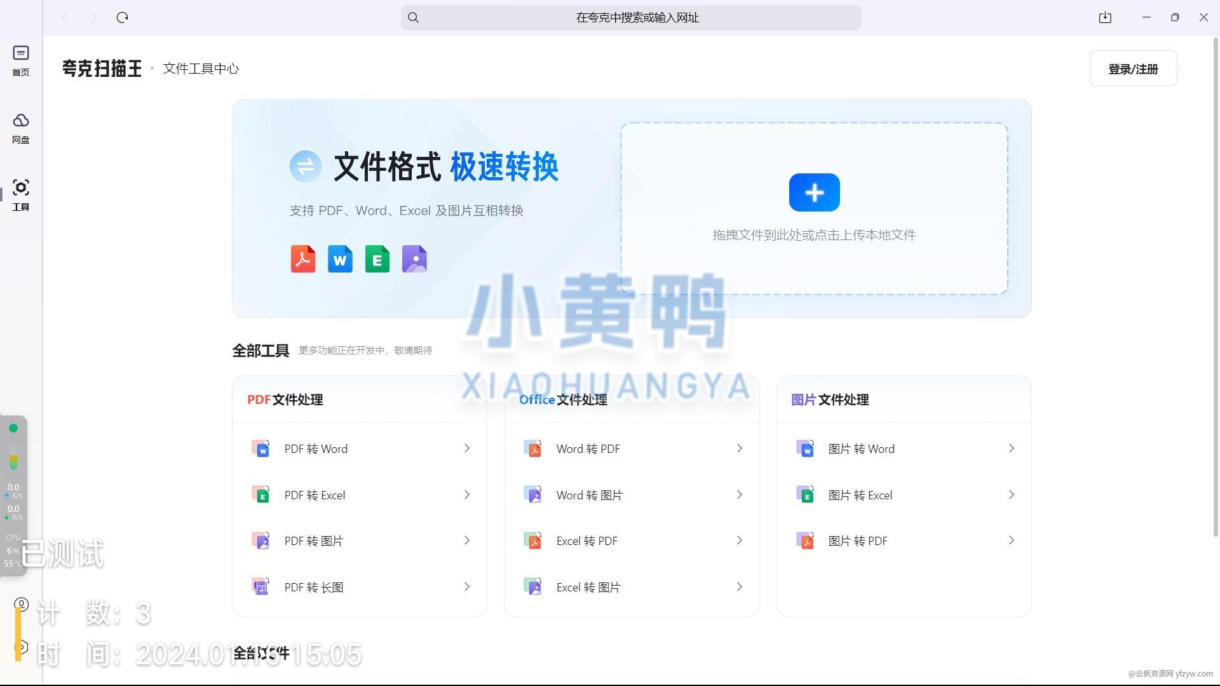This screenshot has height=686, width=1220.
Task: Click the round convert arrows icon beside 文件格式
Action: pos(306,166)
